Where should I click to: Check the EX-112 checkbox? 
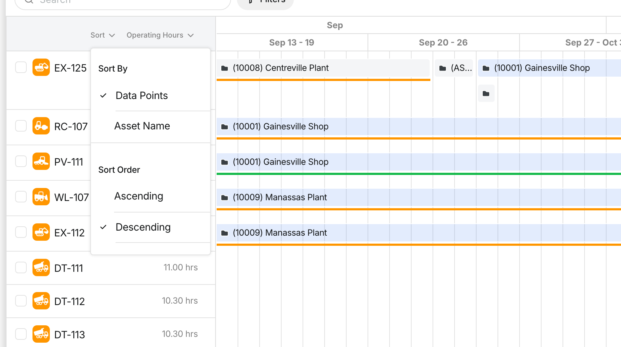[x=21, y=232]
